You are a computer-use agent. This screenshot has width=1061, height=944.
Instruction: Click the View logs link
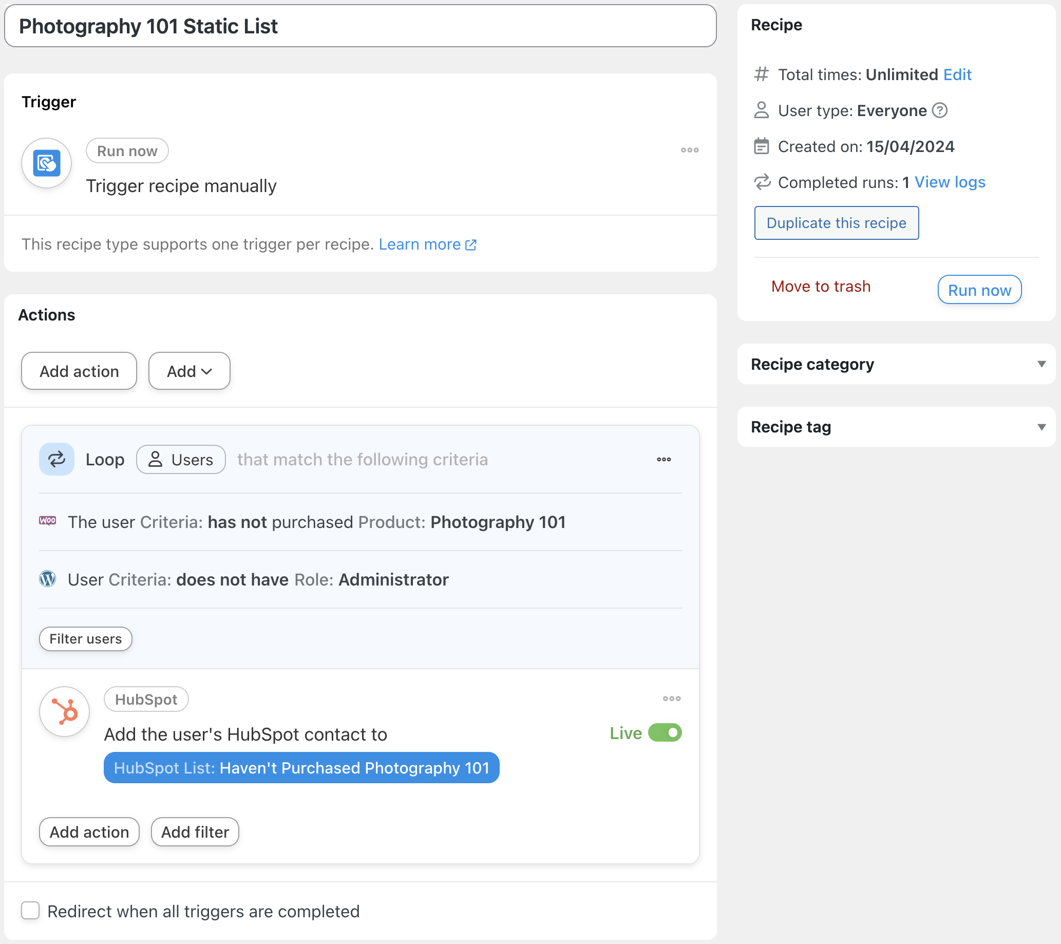point(950,182)
